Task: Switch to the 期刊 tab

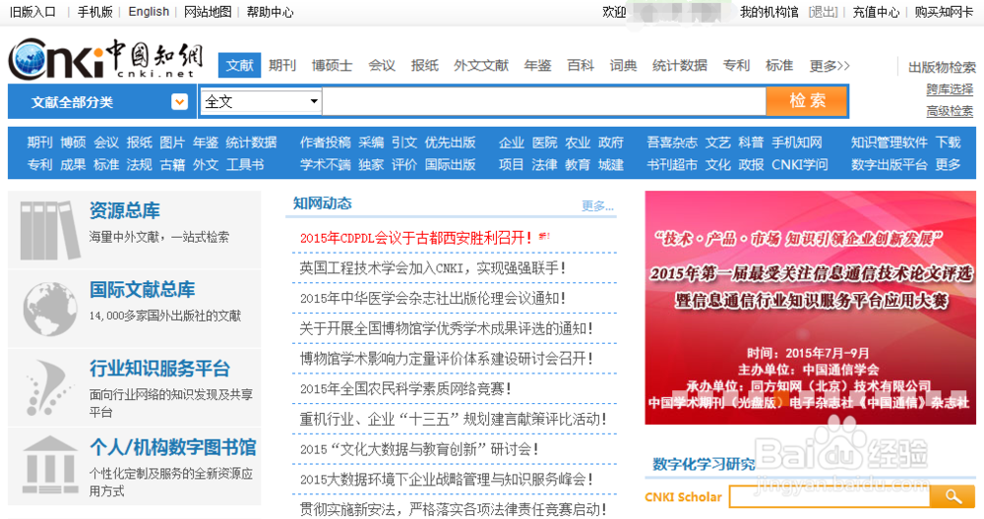Action: (282, 65)
